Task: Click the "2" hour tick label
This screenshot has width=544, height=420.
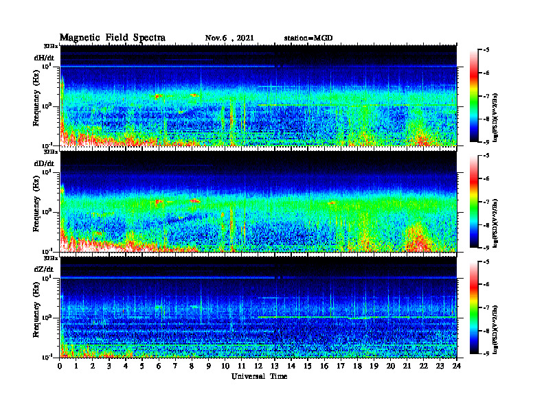Action: click(93, 366)
